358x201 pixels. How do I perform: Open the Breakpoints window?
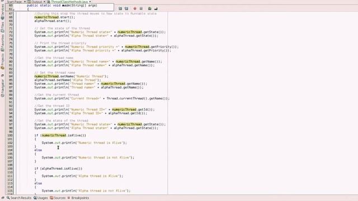[78, 198]
